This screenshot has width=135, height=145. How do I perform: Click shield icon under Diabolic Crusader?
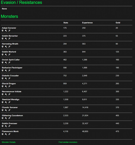tap(3, 78)
